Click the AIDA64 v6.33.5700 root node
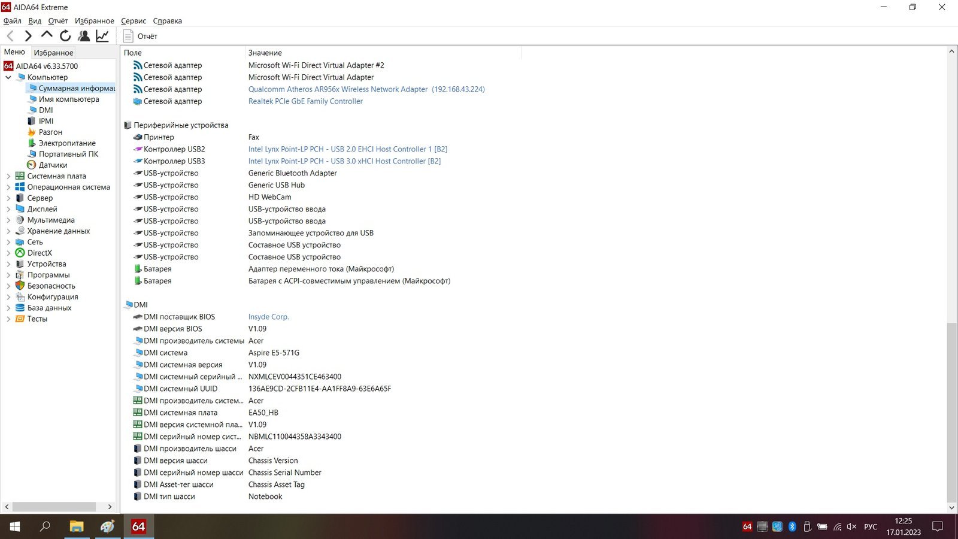958x539 pixels. pos(47,66)
